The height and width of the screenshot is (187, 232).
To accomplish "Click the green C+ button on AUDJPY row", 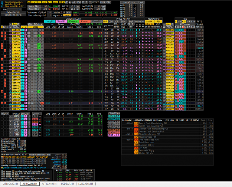I will [39, 36].
